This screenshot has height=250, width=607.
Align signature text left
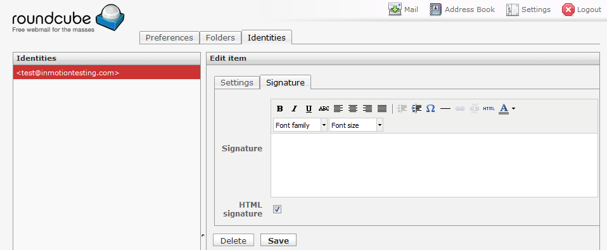[x=338, y=109]
